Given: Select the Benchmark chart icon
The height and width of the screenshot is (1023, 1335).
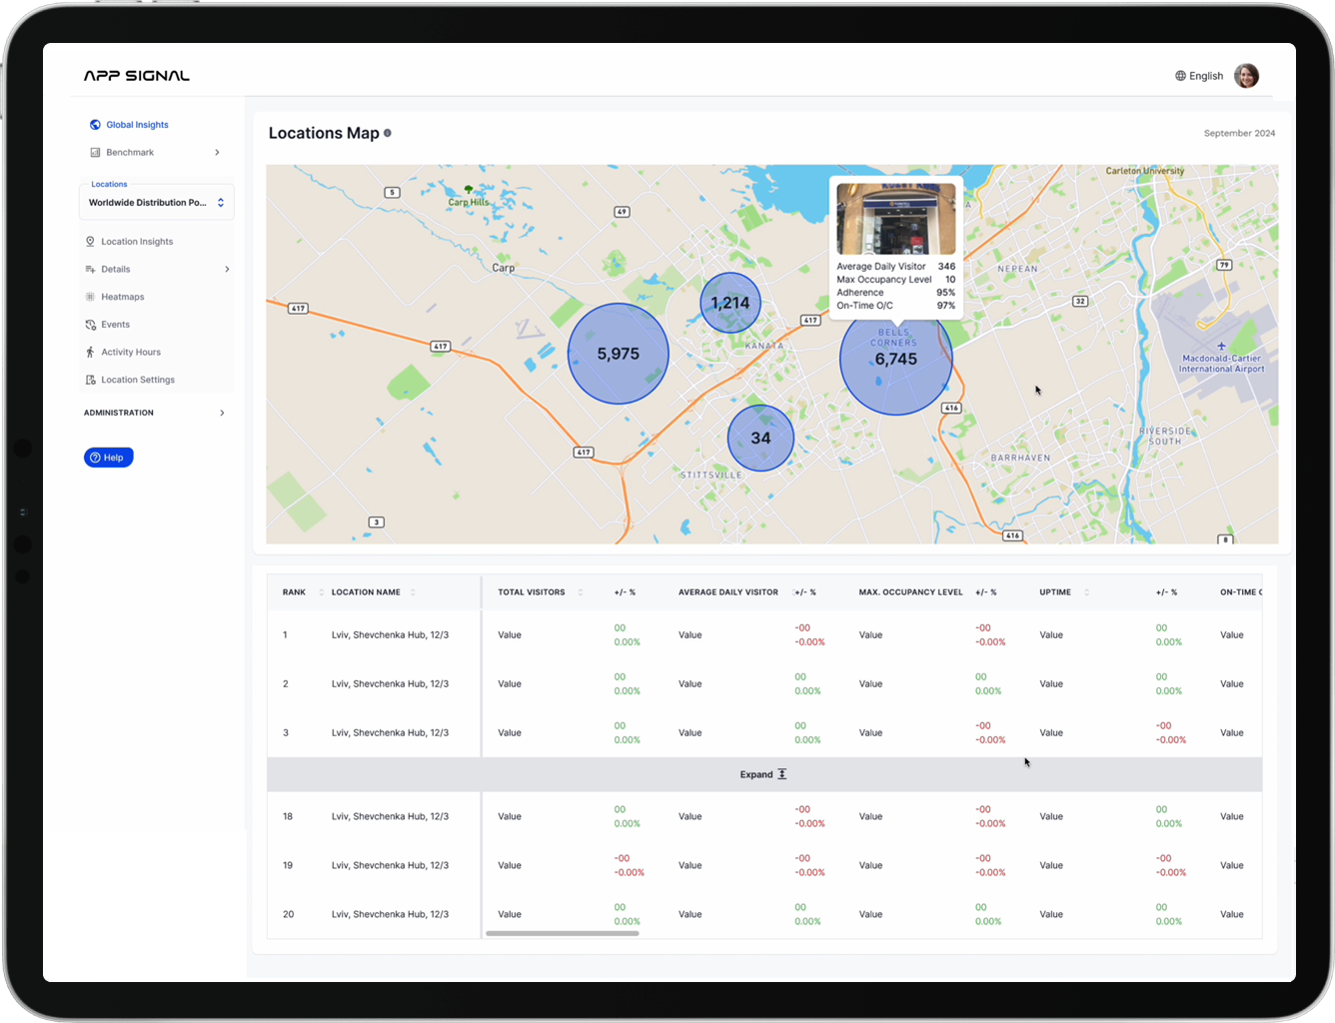Looking at the screenshot, I should (x=93, y=152).
